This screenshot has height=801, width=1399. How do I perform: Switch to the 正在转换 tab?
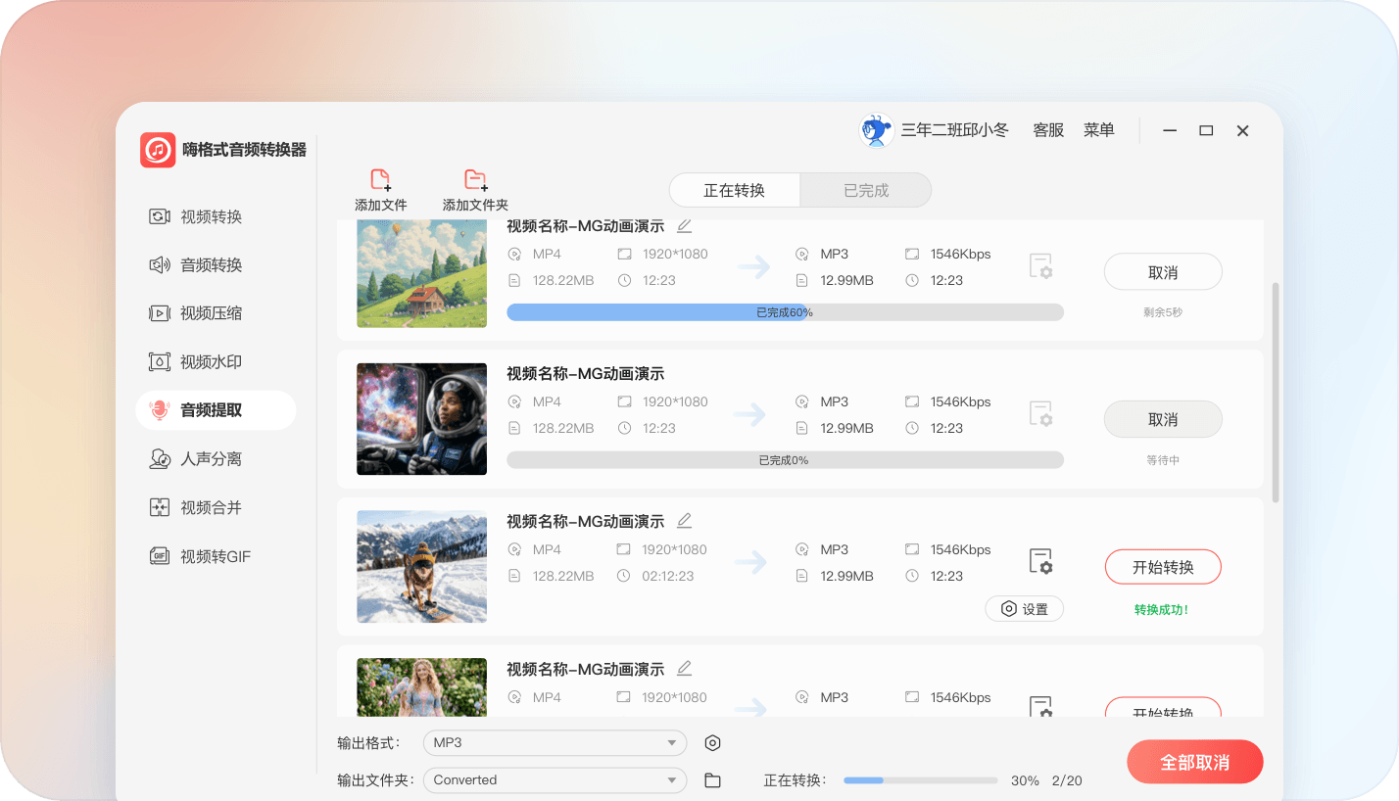(x=735, y=190)
